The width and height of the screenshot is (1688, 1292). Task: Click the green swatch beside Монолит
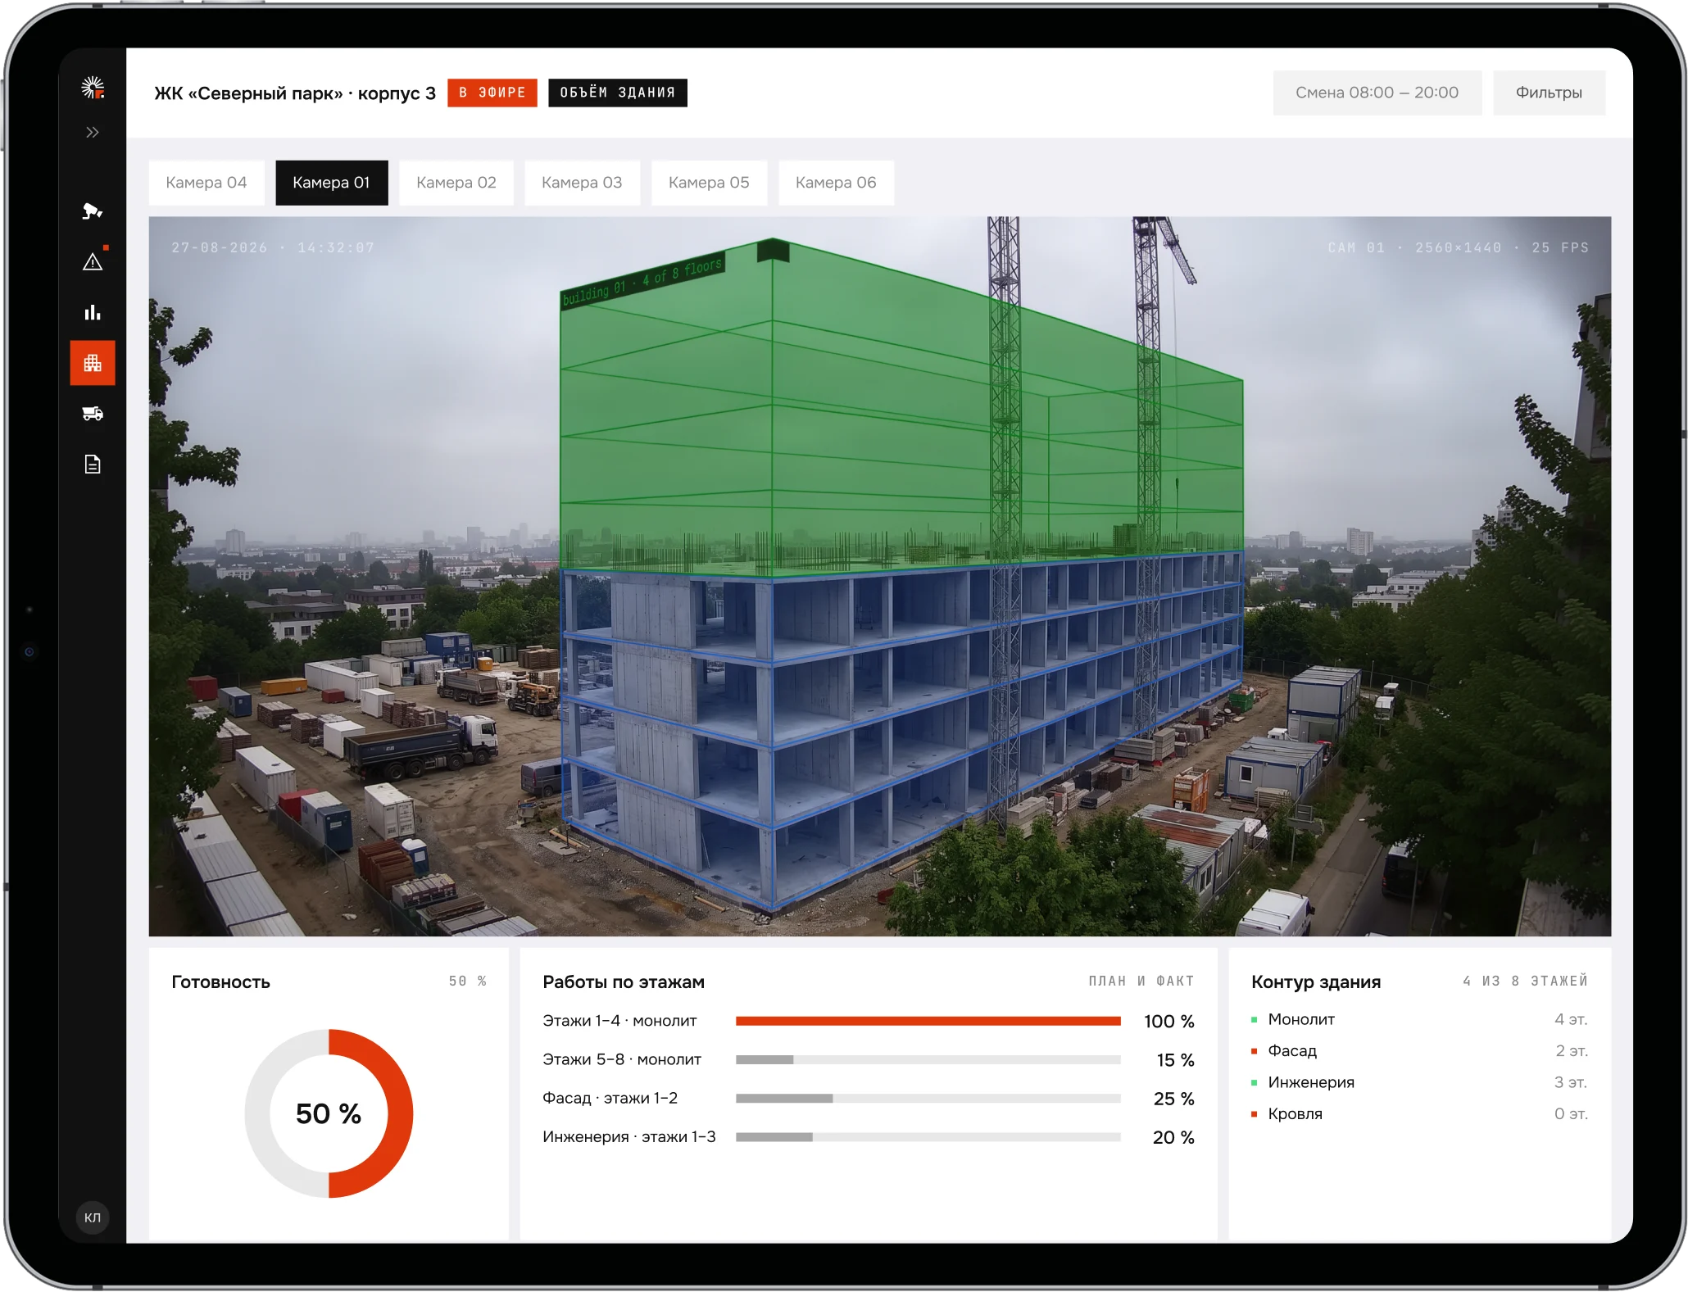click(1254, 1020)
